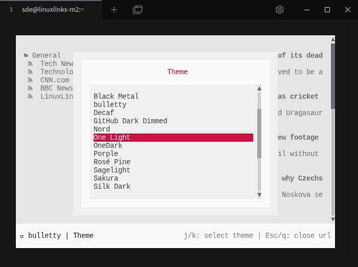Choose the Rosé Pine theme
358x267 pixels.
pyautogui.click(x=173, y=162)
